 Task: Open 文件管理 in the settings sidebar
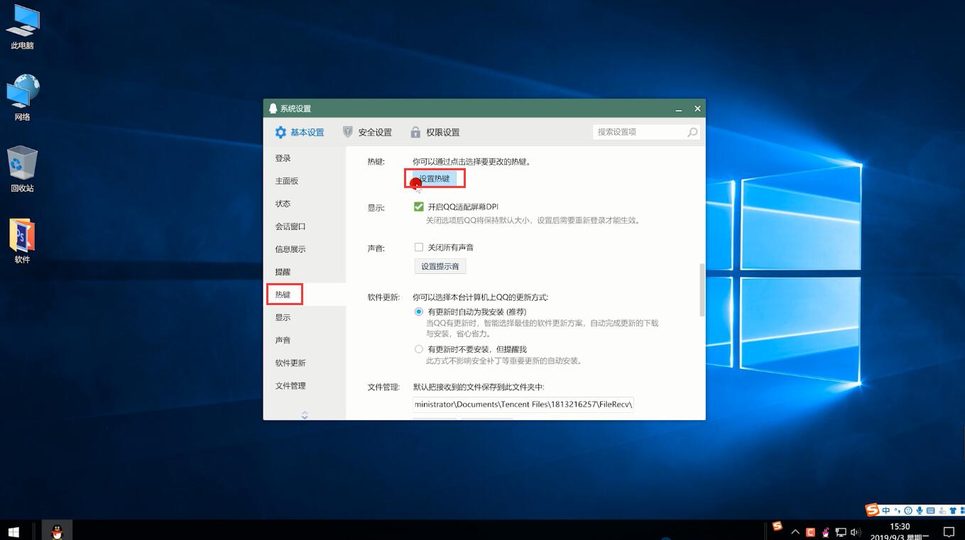(305, 385)
